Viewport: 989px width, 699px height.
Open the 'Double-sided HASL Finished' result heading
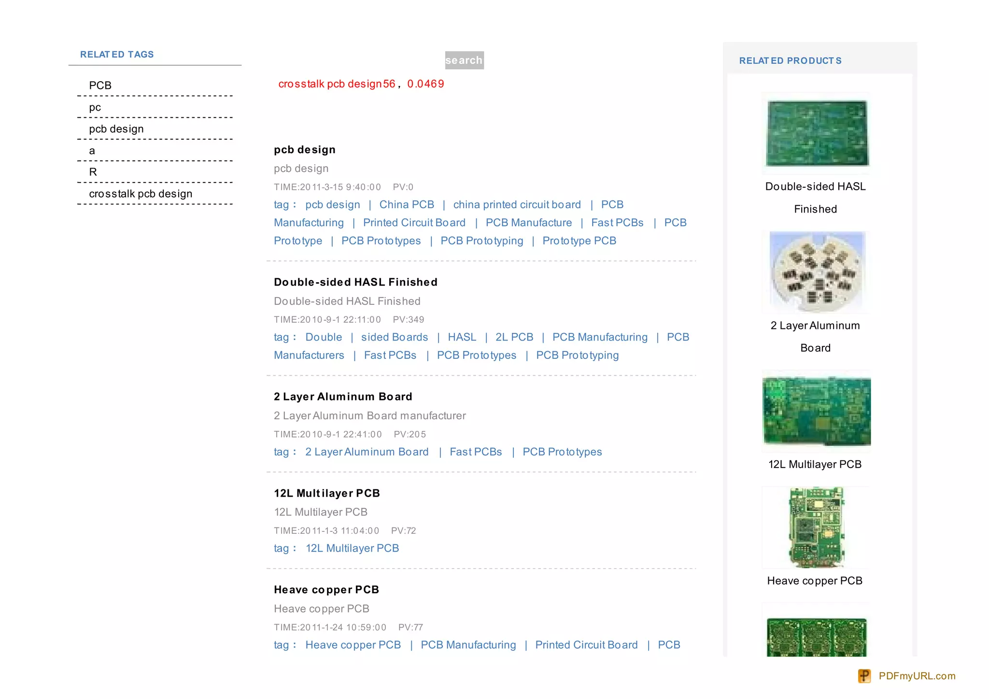(x=355, y=282)
